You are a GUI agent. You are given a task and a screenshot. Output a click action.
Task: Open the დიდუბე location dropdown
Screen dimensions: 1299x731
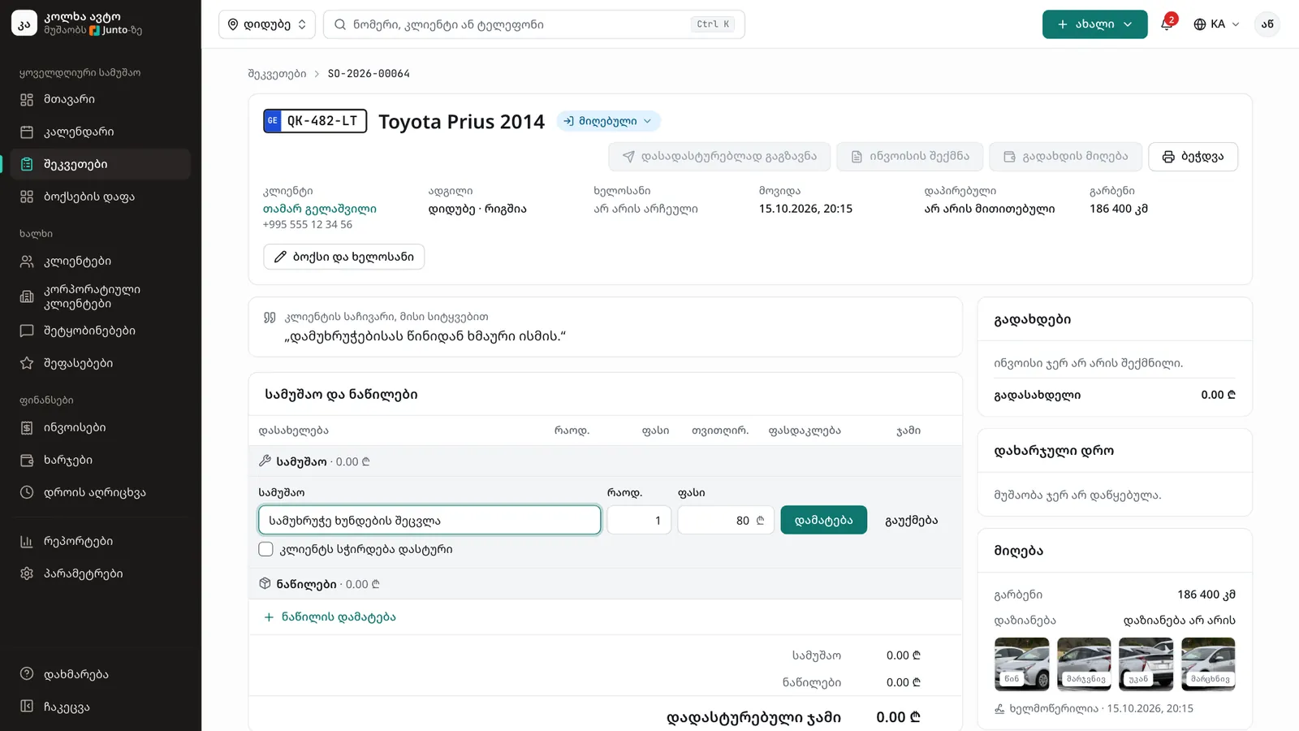pos(267,24)
